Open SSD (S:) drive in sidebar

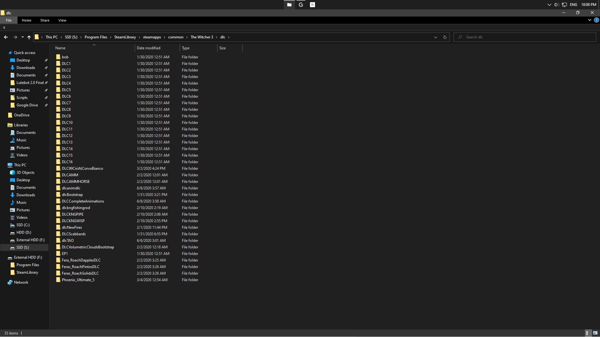(22, 247)
